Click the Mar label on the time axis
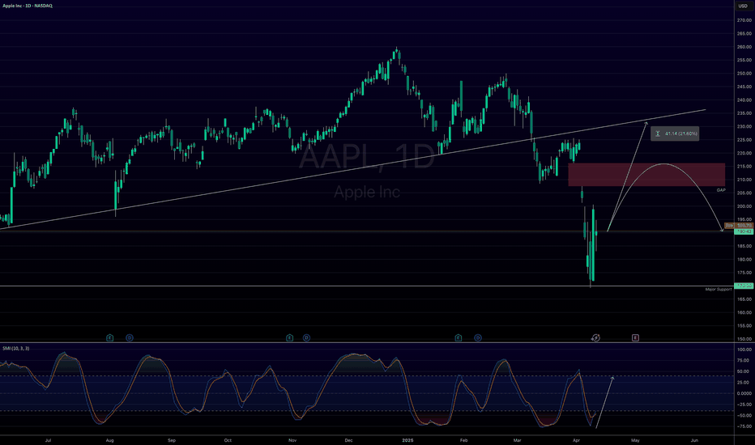 point(517,440)
